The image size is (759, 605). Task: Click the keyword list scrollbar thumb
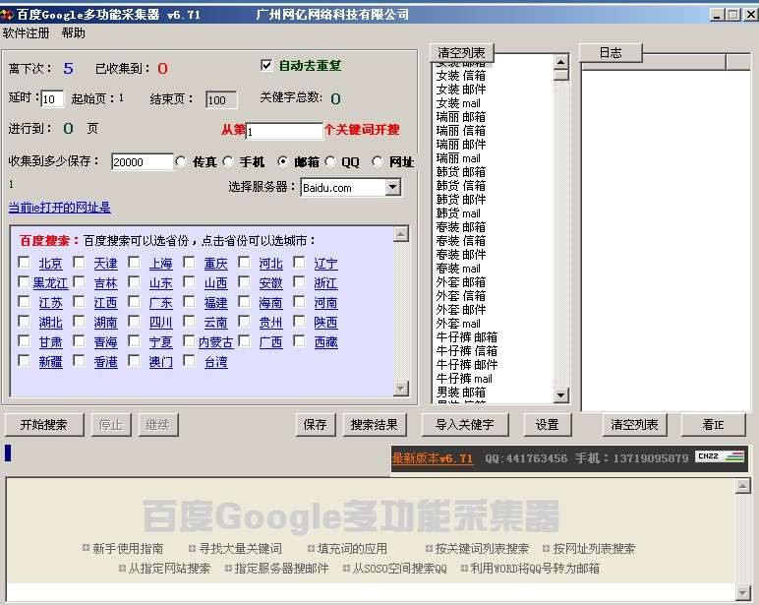point(560,75)
